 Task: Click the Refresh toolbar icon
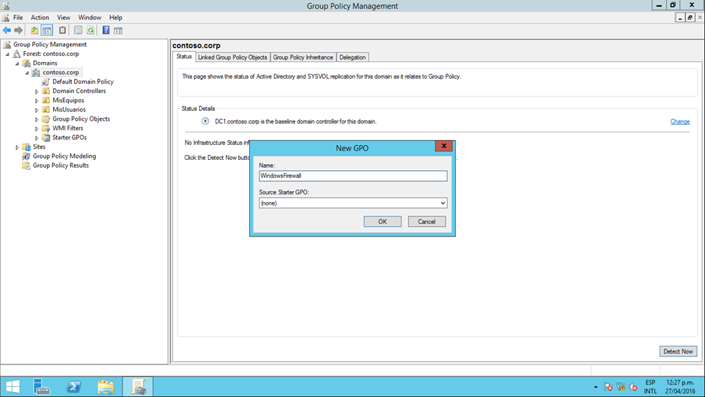point(90,30)
